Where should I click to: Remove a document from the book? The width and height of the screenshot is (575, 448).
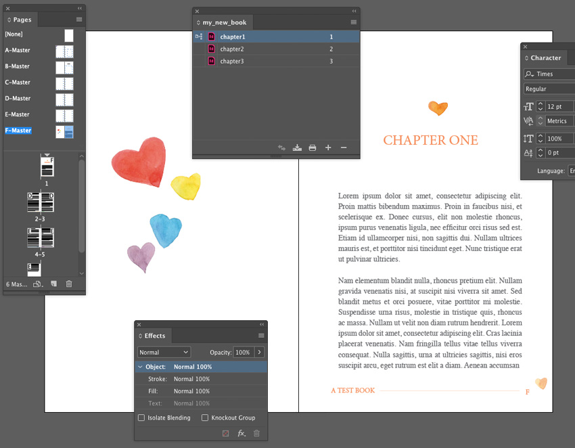pyautogui.click(x=344, y=147)
